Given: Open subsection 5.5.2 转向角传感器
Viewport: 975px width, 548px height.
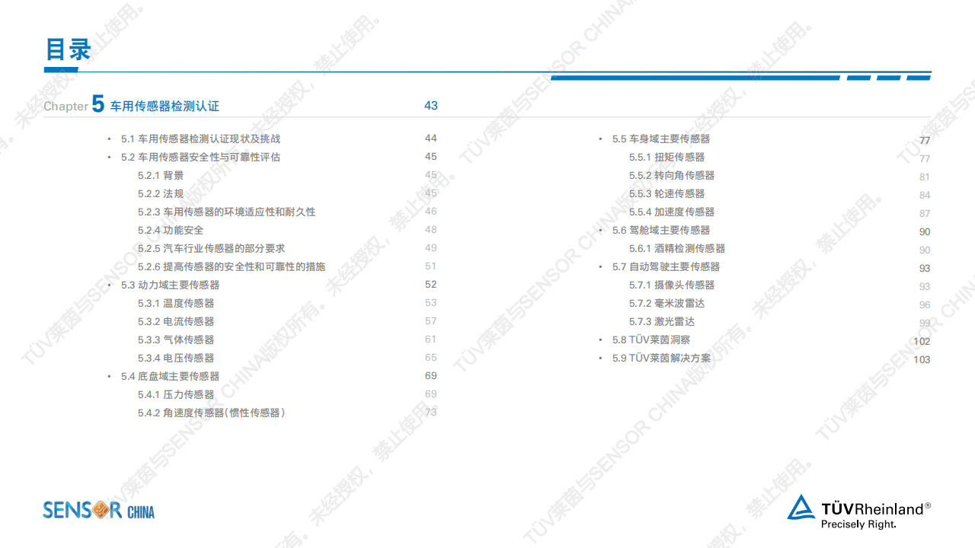Looking at the screenshot, I should coord(672,175).
